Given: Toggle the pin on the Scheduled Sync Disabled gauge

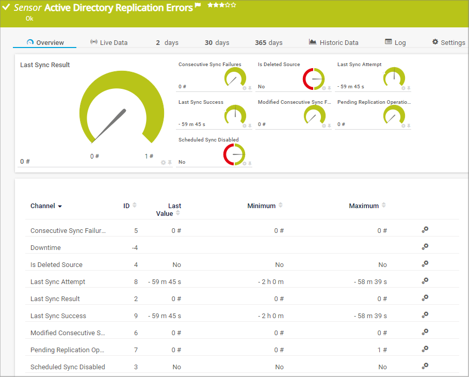Looking at the screenshot, I should coord(250,163).
